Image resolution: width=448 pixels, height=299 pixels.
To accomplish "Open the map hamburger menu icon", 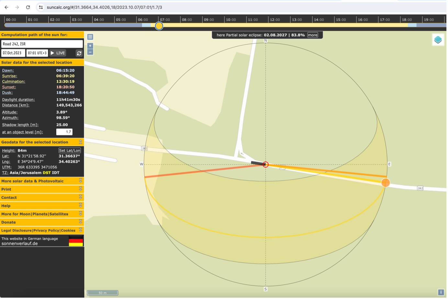I will [x=90, y=37].
